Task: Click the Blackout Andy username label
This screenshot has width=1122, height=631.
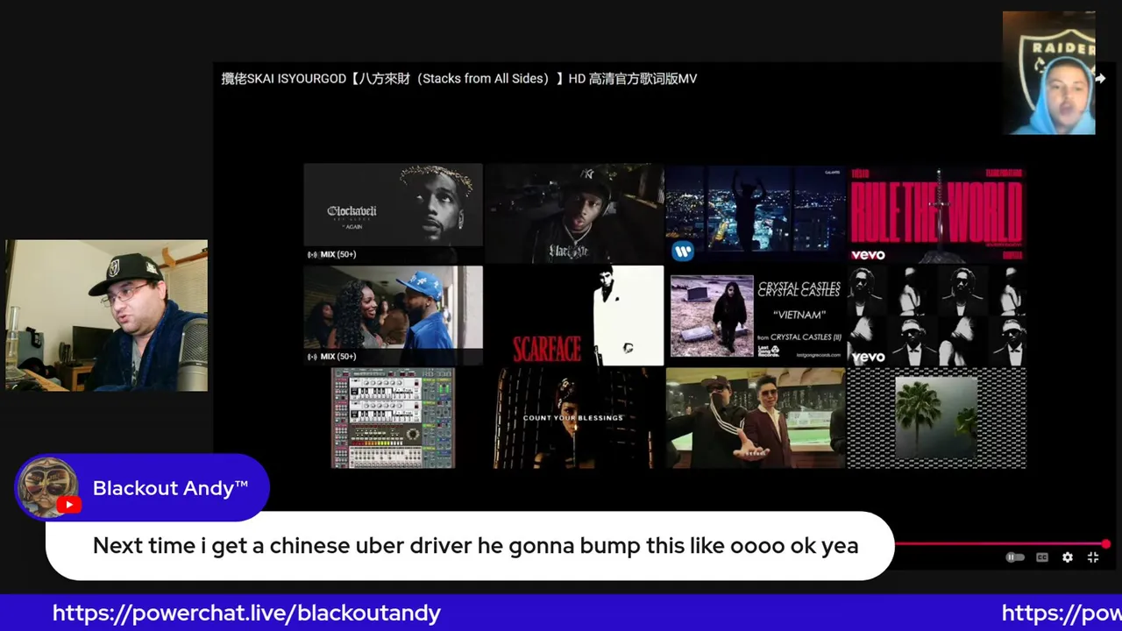Action: [170, 488]
